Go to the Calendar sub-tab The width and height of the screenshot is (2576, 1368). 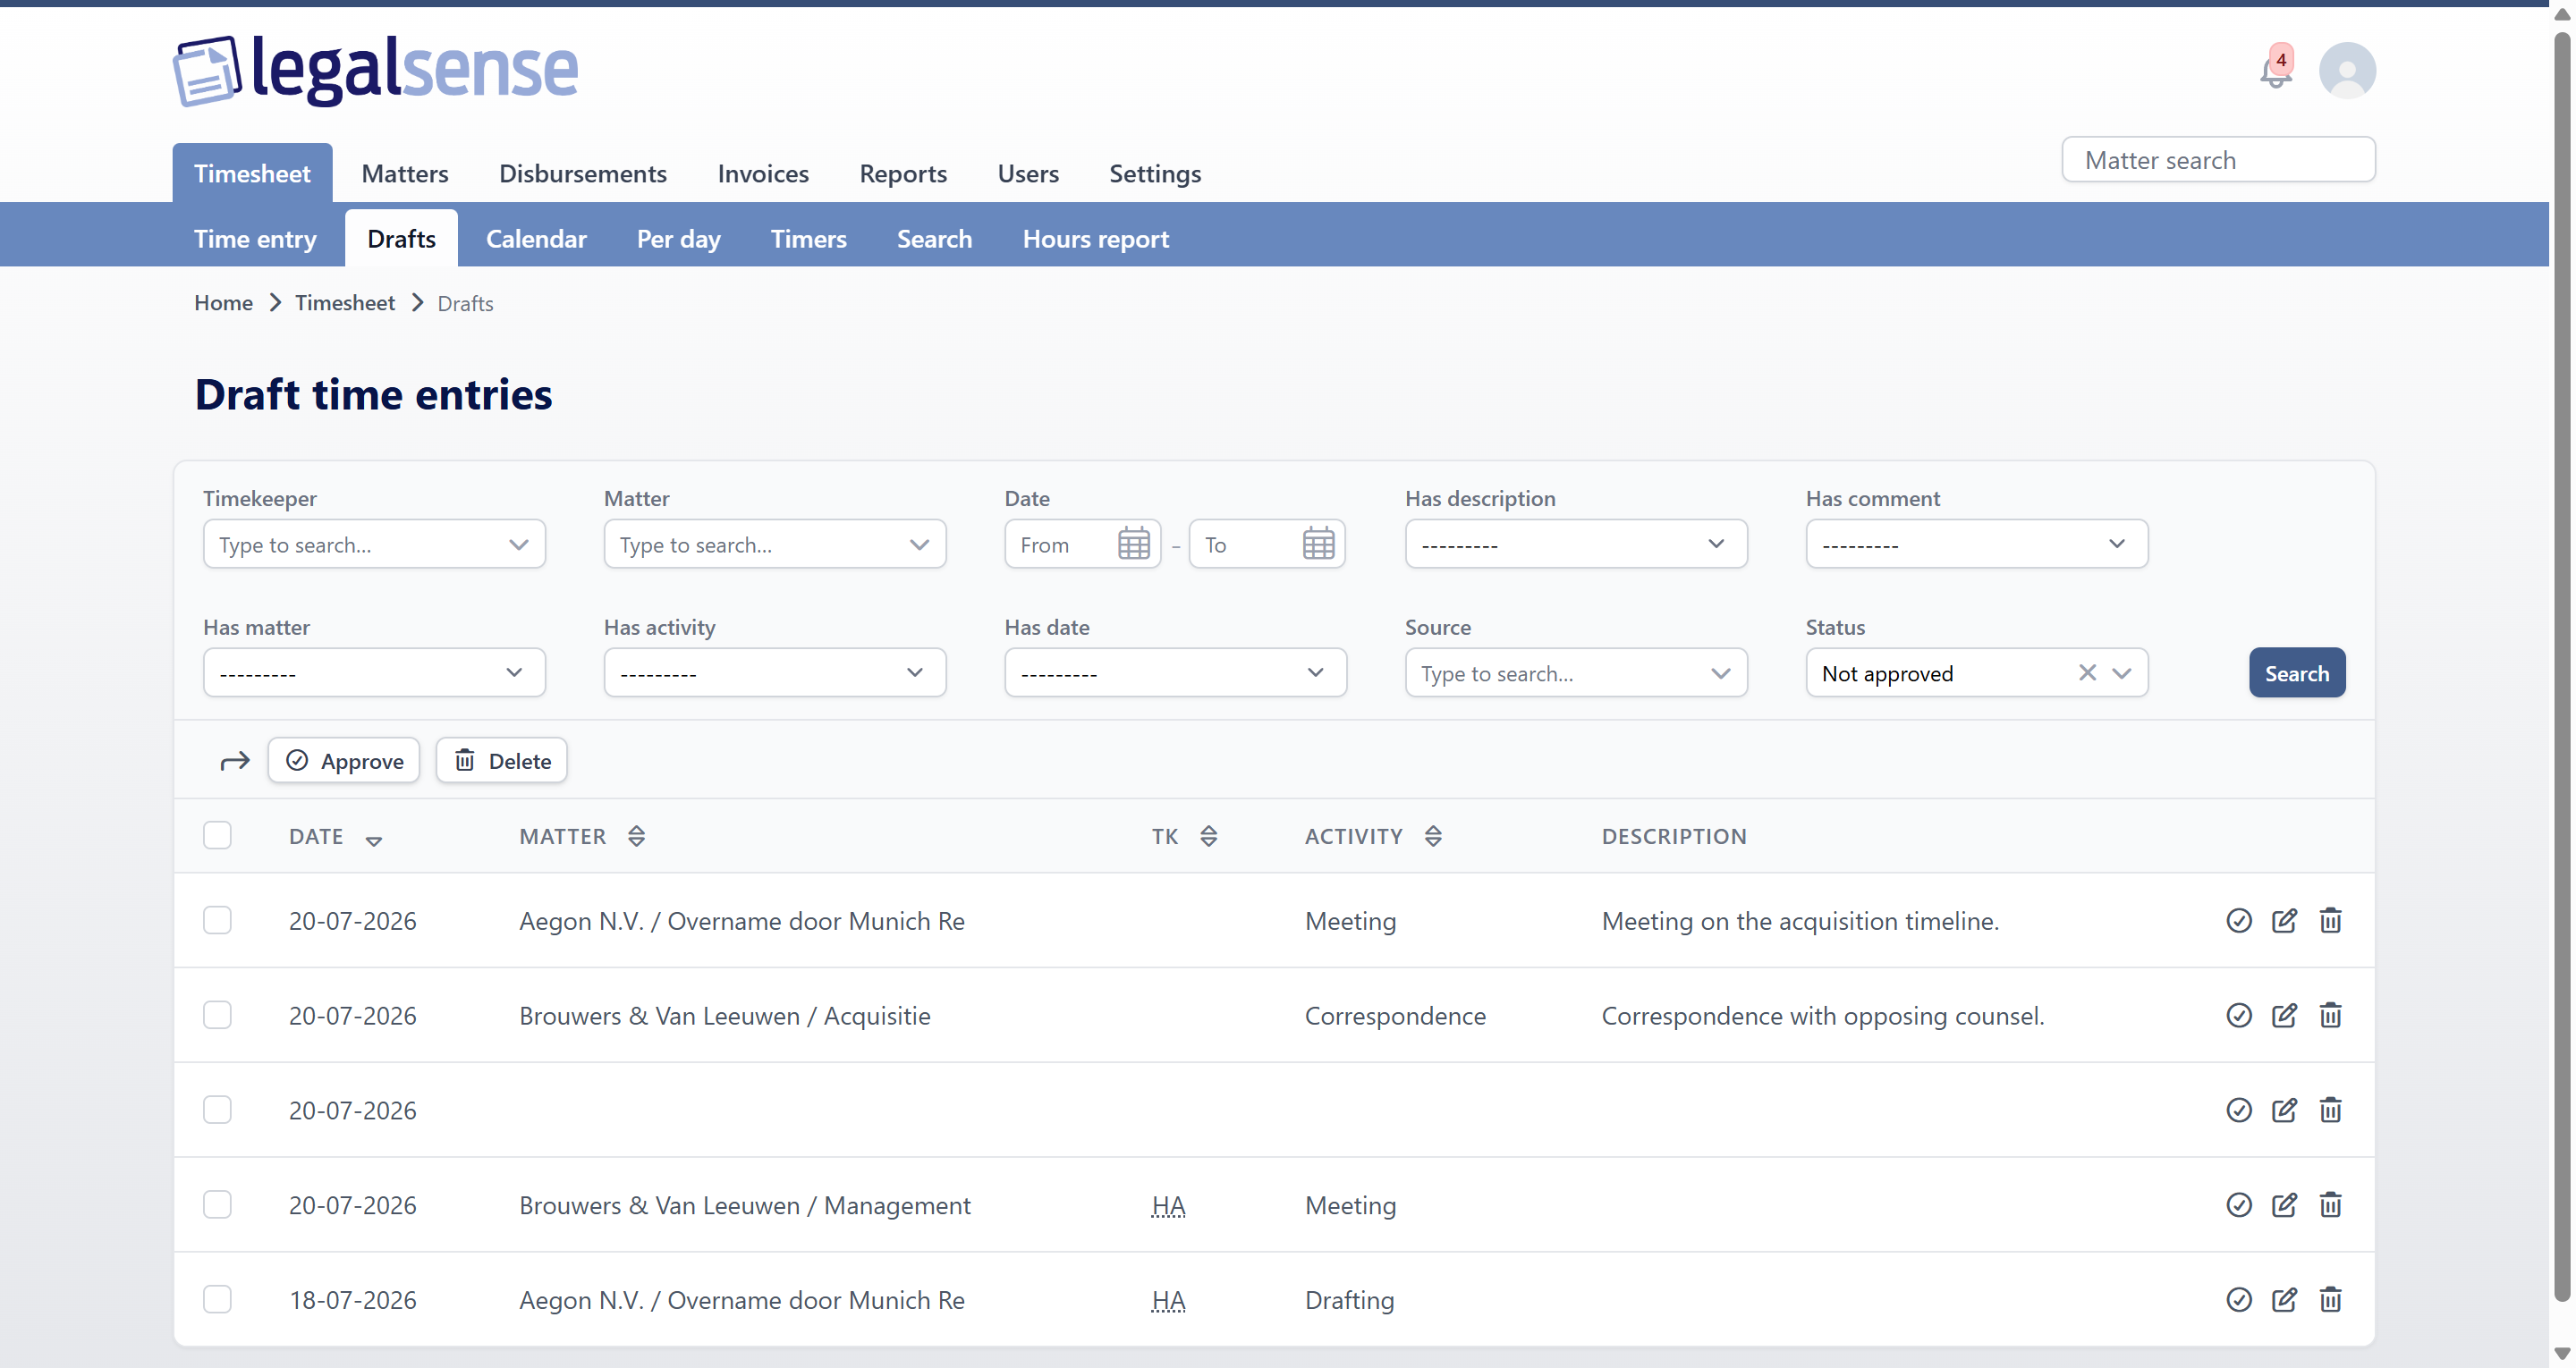pyautogui.click(x=536, y=238)
